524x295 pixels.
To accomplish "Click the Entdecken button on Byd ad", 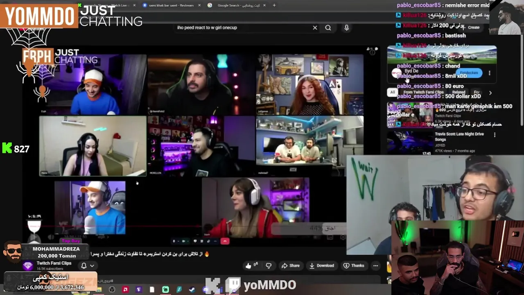I will point(469,73).
